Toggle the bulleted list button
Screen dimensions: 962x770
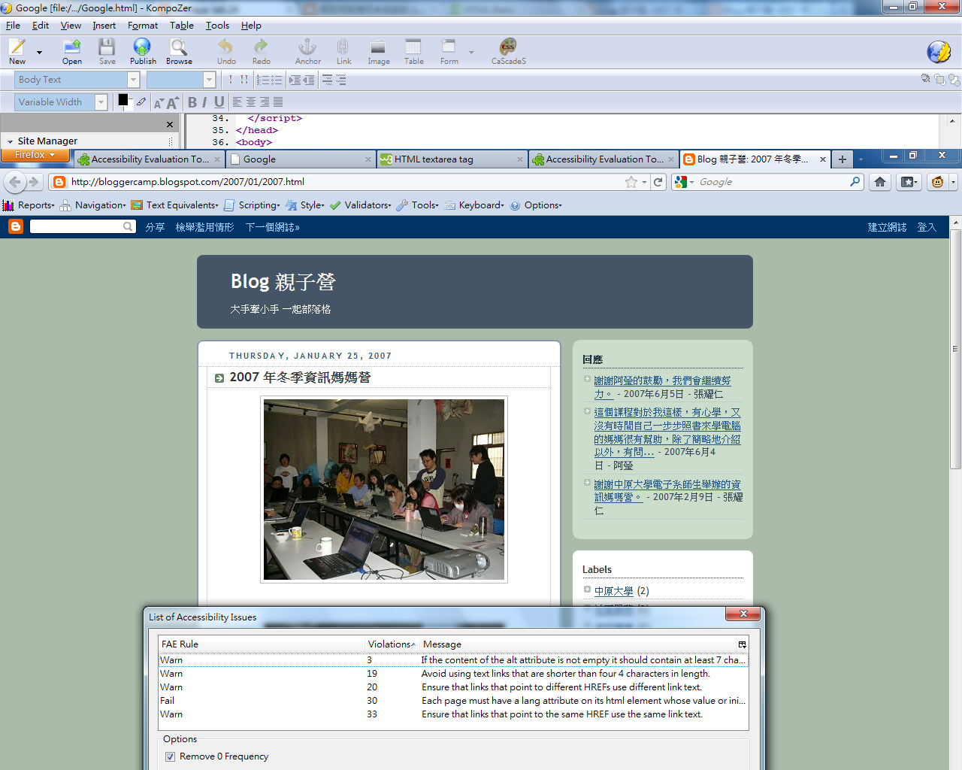276,80
